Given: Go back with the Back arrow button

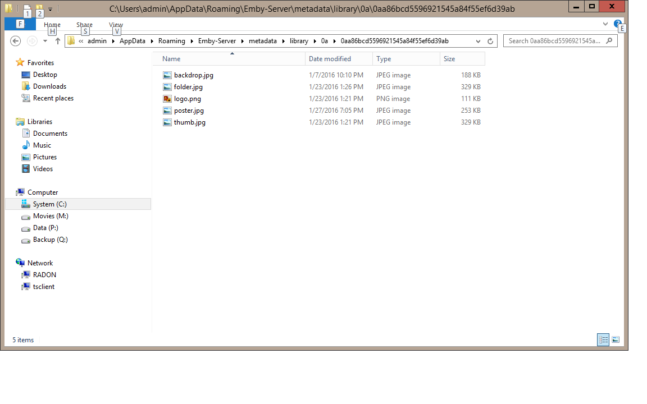Looking at the screenshot, I should coord(15,41).
